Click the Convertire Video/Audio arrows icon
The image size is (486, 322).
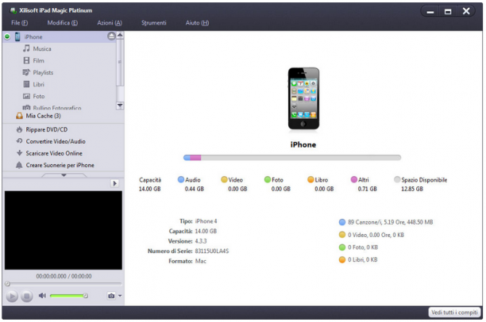[x=20, y=141]
